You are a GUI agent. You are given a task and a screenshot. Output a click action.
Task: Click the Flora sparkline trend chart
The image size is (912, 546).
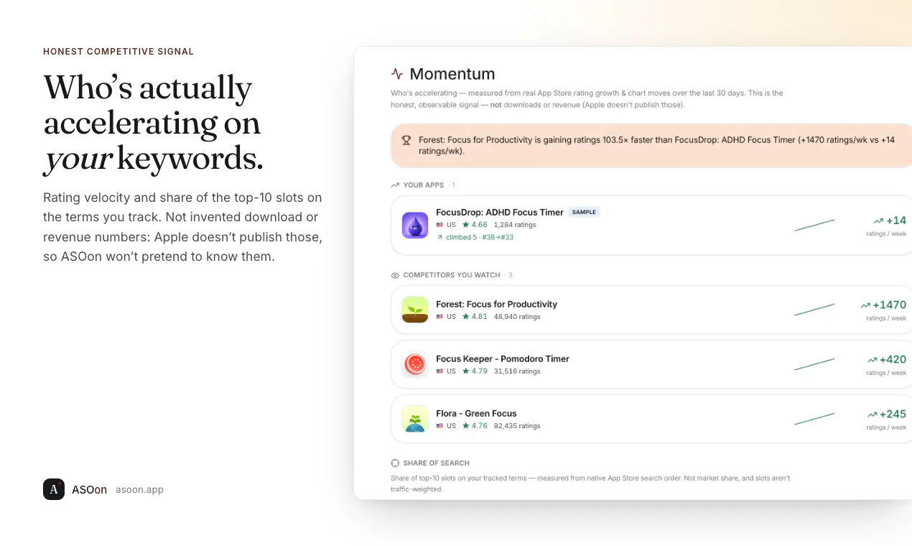click(x=814, y=419)
